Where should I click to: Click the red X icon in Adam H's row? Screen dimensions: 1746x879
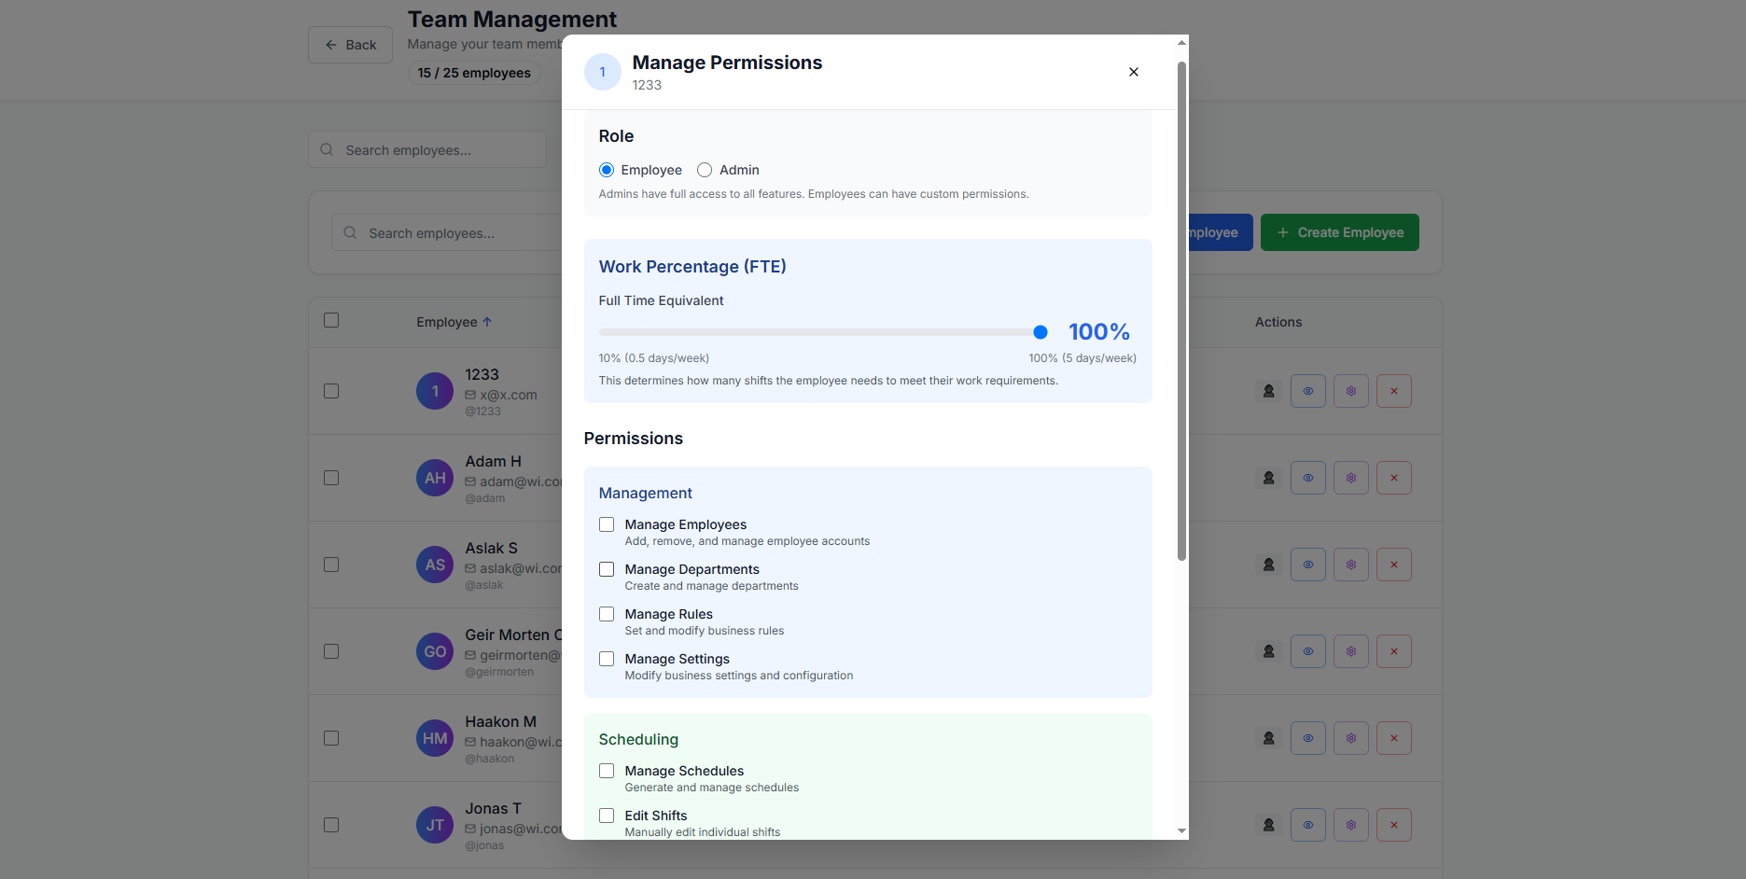1393,478
